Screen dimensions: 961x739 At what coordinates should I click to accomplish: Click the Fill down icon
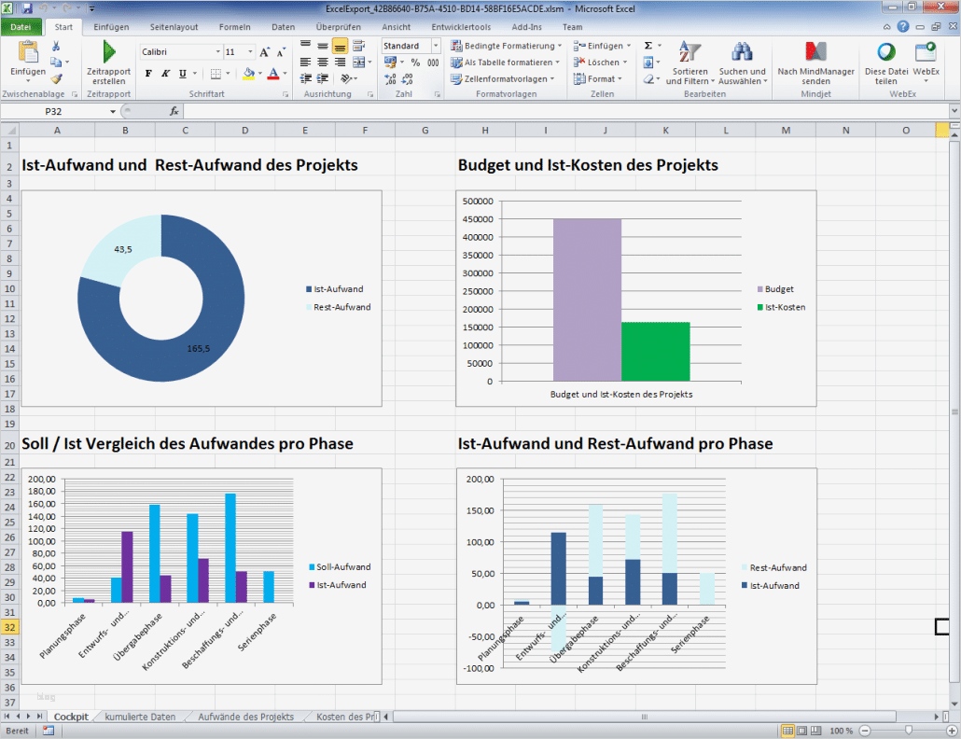point(648,62)
